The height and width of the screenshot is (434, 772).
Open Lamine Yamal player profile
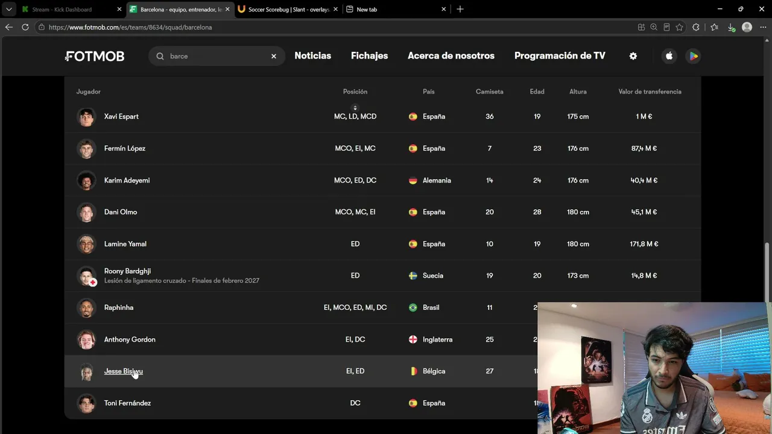click(x=125, y=244)
